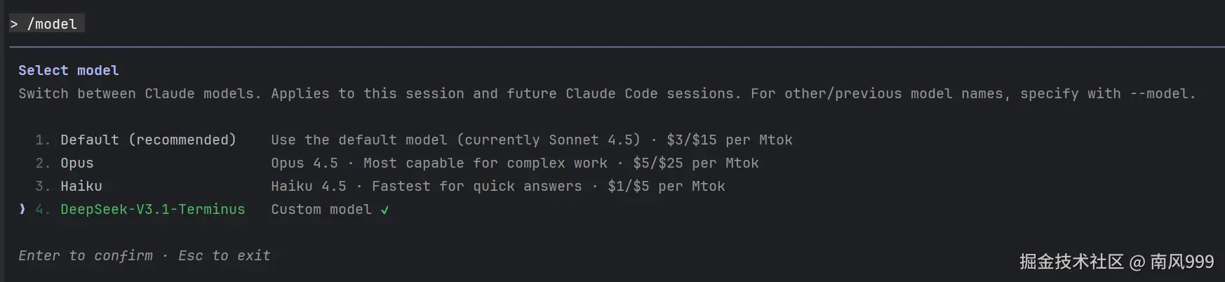Click the number 1 list marker

42,140
